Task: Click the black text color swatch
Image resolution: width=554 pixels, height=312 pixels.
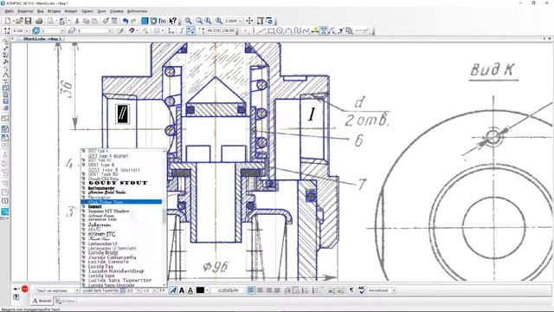Action: point(200,290)
